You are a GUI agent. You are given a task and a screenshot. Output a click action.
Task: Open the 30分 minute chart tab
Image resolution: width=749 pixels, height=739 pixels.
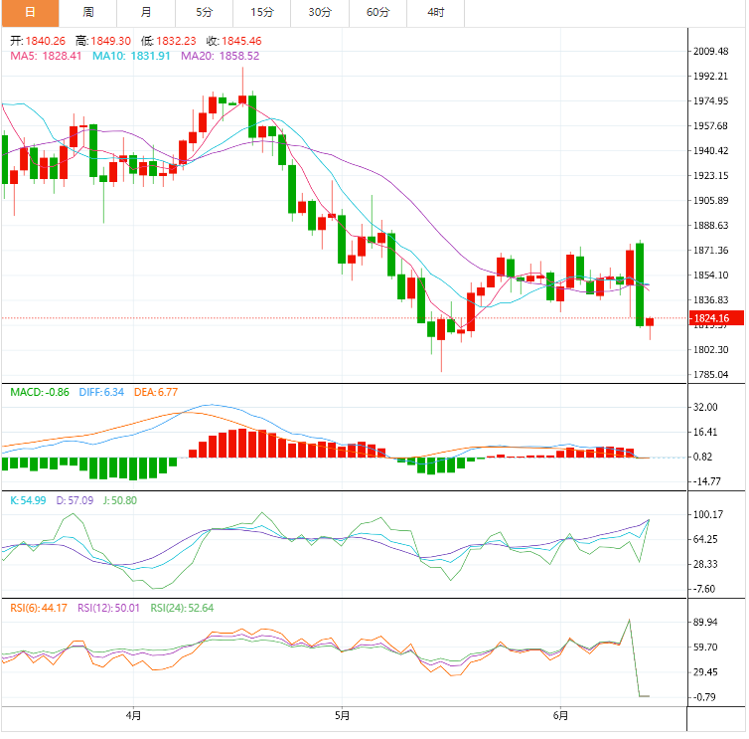(x=320, y=13)
